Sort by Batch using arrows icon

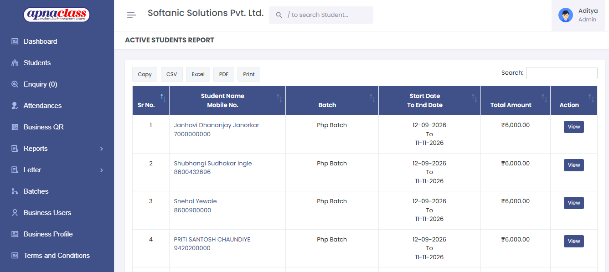[x=372, y=98]
